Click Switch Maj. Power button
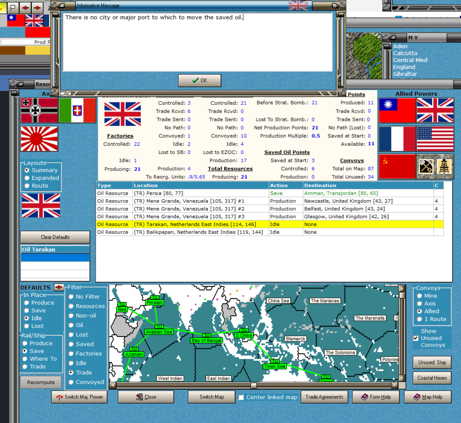Screen dimensions: 461x423 click(79, 397)
